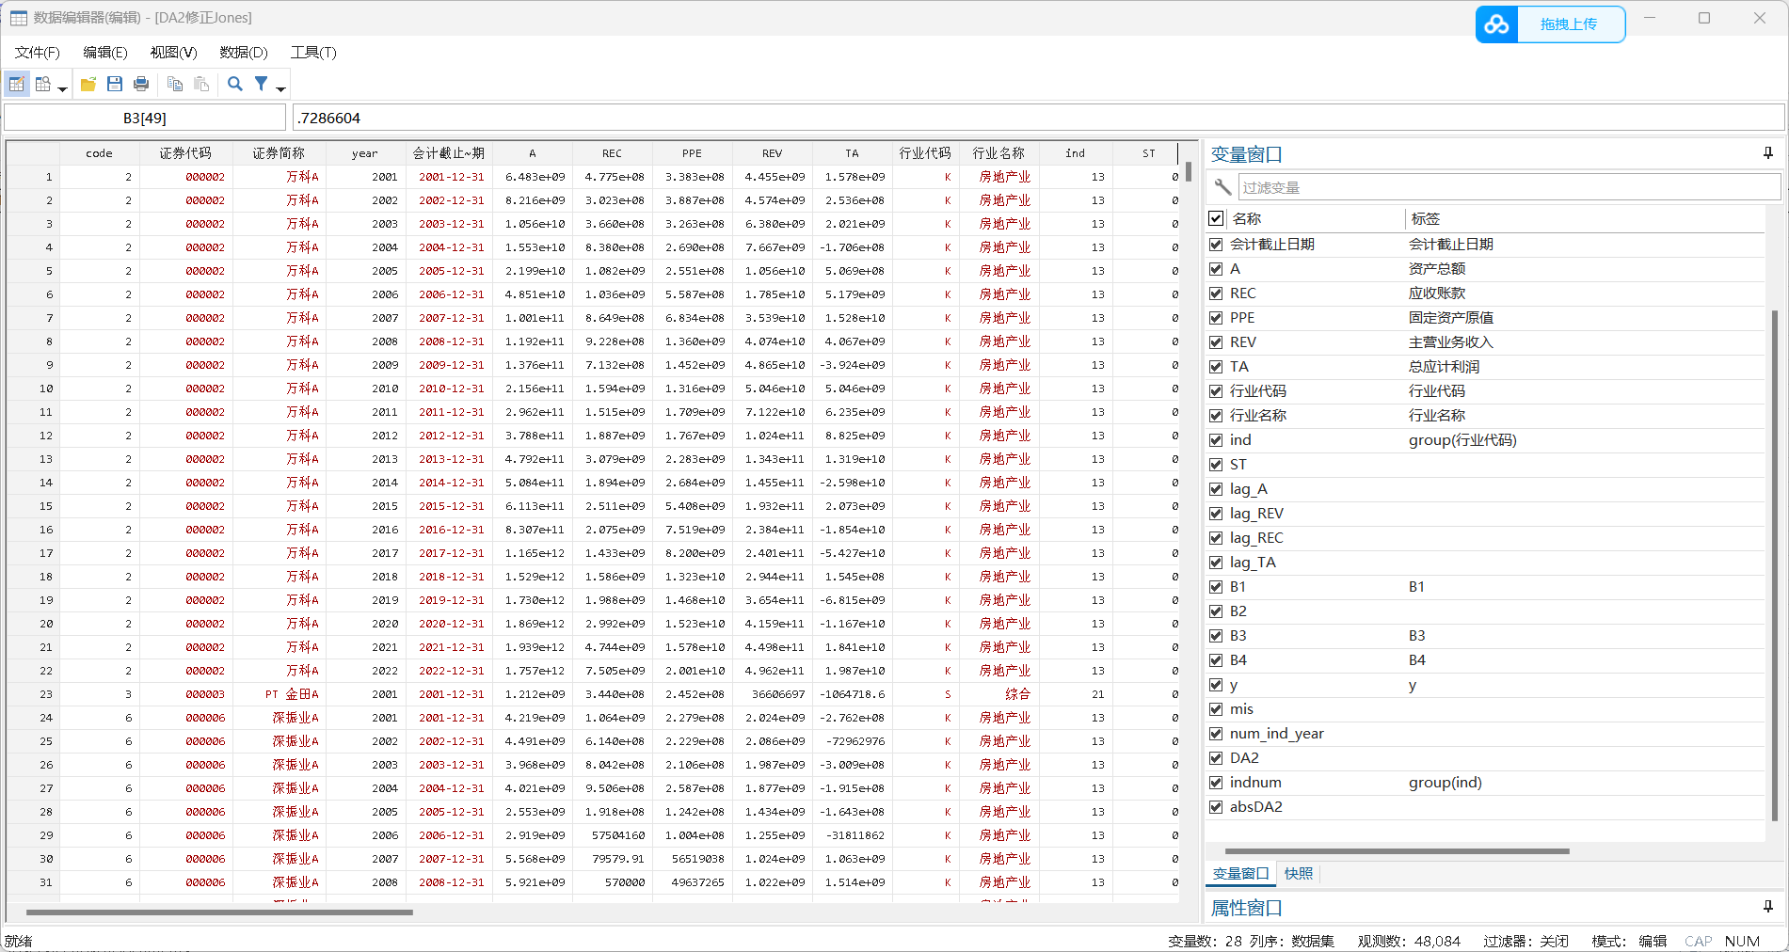Uncheck the B1 variable checkbox

pyautogui.click(x=1216, y=587)
